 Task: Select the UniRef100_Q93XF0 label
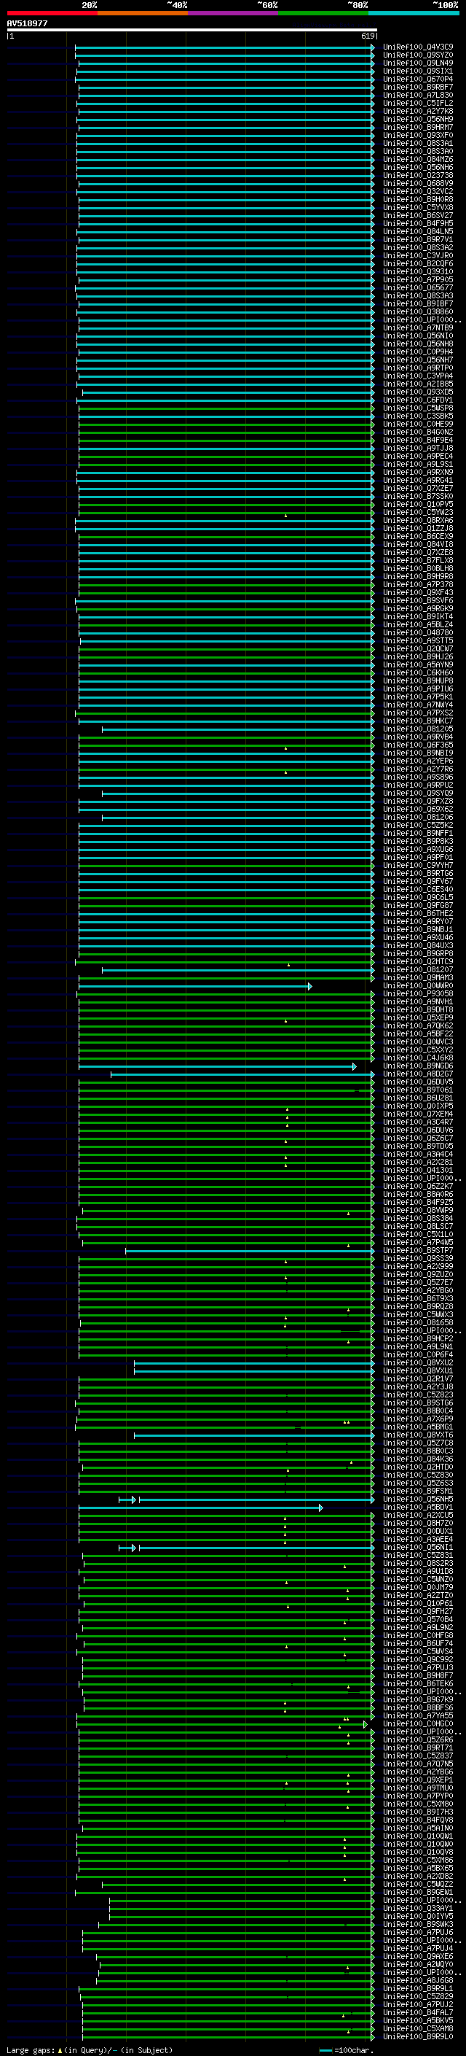418,136
